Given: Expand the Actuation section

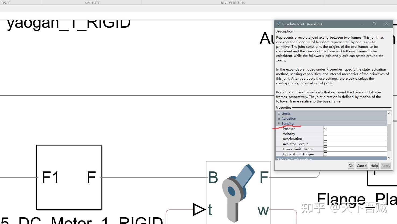Looking at the screenshot, I should (x=279, y=118).
